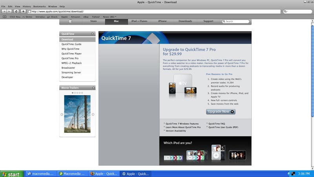
Task: Select Download item in QuickTime sidebar
Action: tap(77, 39)
